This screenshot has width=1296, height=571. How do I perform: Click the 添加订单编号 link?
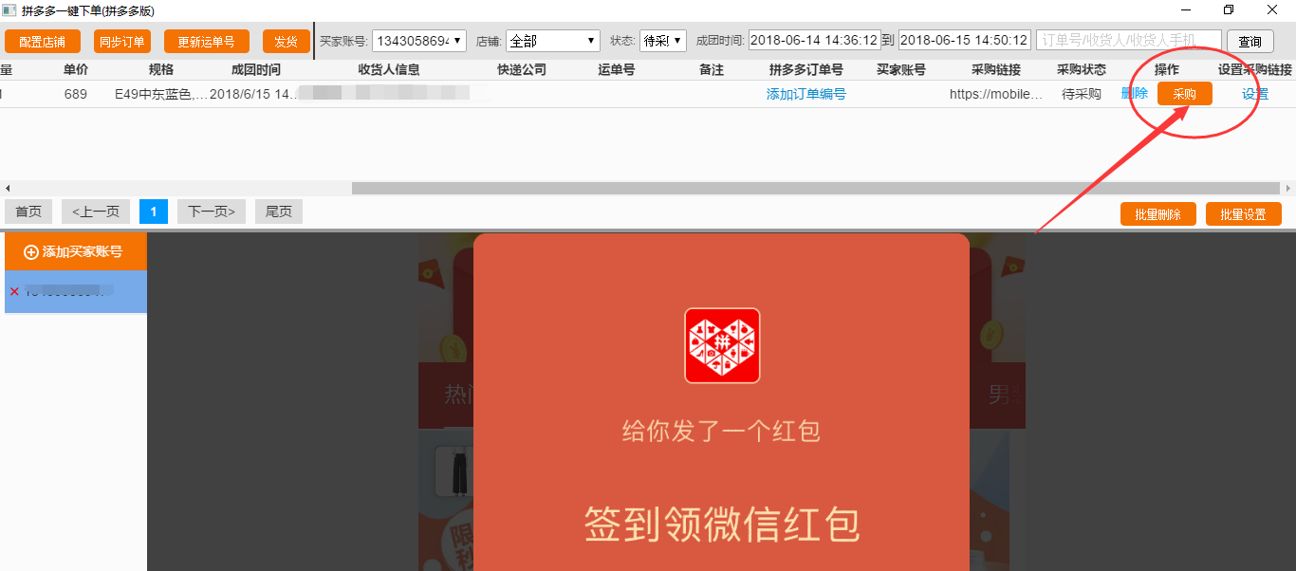click(806, 94)
